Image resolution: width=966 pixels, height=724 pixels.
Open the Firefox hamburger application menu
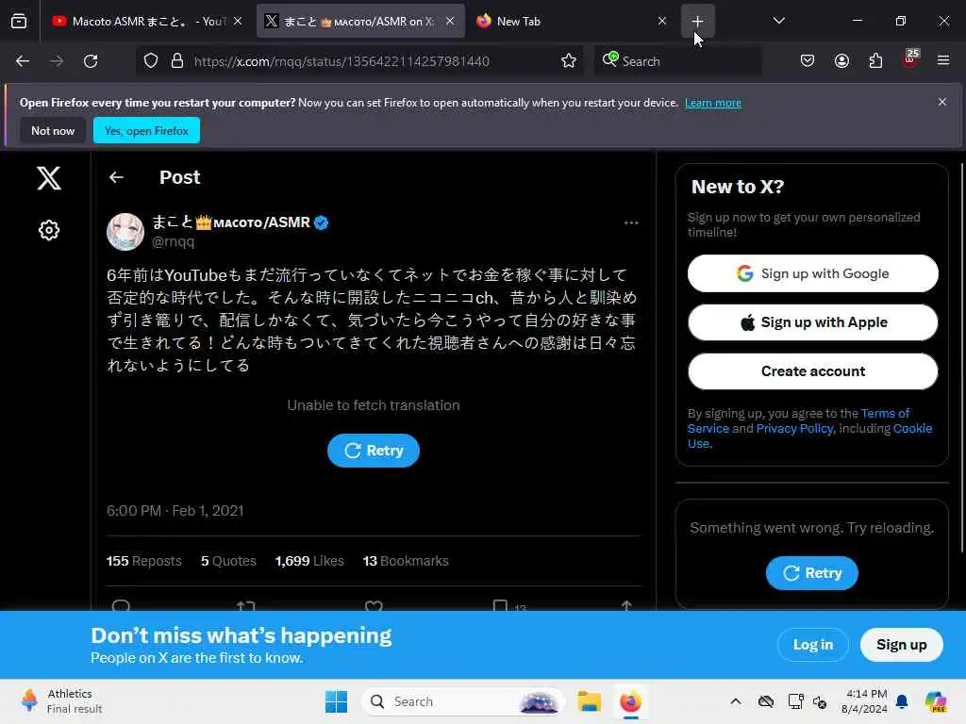(943, 61)
